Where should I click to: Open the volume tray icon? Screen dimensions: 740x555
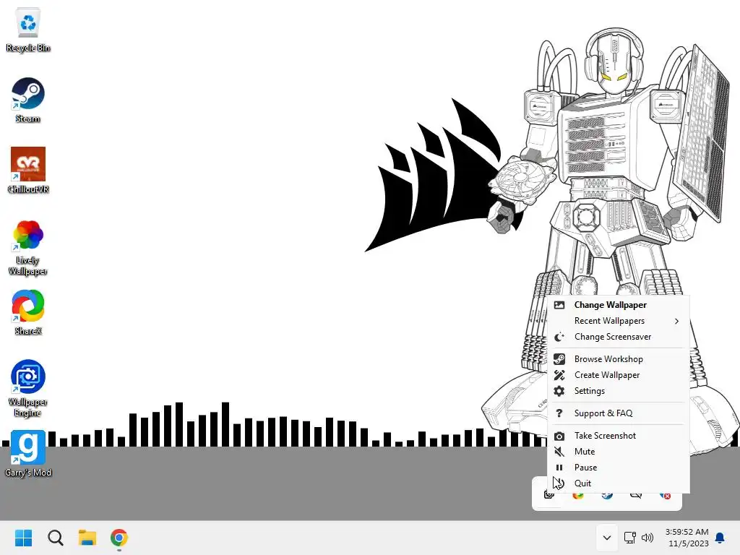(x=647, y=538)
